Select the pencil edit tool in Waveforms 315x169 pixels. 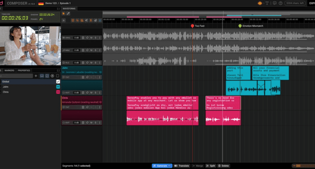tap(68, 14)
